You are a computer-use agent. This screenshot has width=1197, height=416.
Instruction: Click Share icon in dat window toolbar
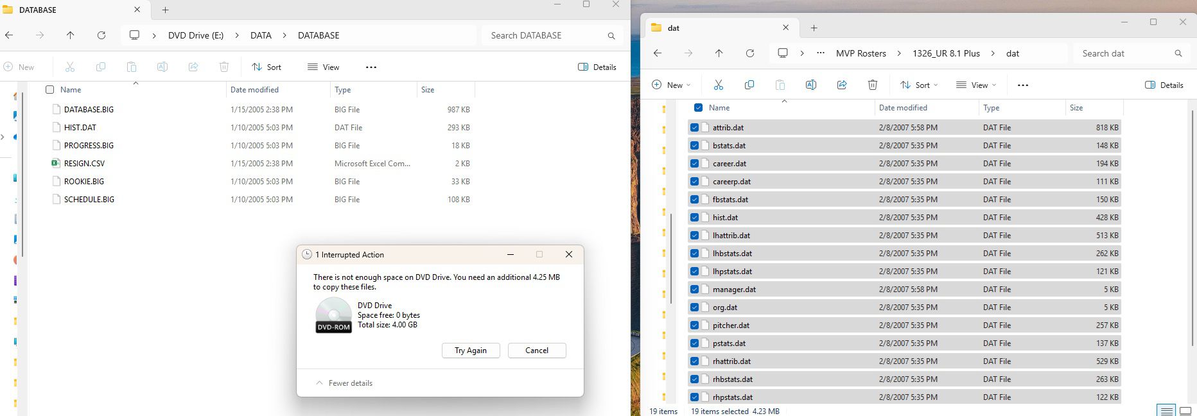point(842,85)
